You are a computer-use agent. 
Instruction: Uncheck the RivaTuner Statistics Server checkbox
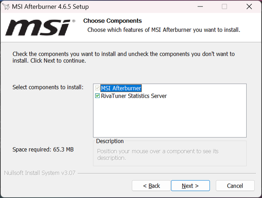coord(97,96)
